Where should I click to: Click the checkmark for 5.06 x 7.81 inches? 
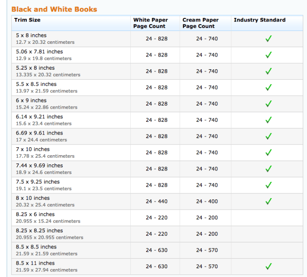pyautogui.click(x=268, y=55)
